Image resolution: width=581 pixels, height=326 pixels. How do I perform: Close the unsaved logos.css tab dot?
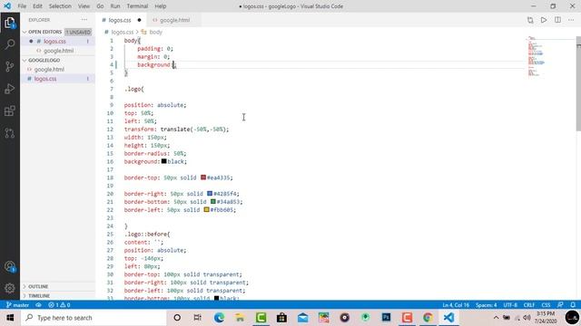pos(139,20)
